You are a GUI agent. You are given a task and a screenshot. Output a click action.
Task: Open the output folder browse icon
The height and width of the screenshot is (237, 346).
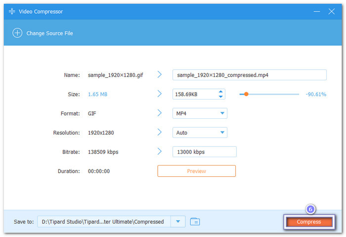(195, 221)
